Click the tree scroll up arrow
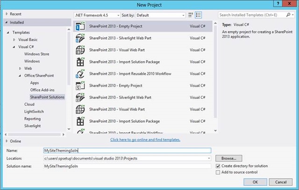Screen dimensions: 299x190 click(69, 29)
